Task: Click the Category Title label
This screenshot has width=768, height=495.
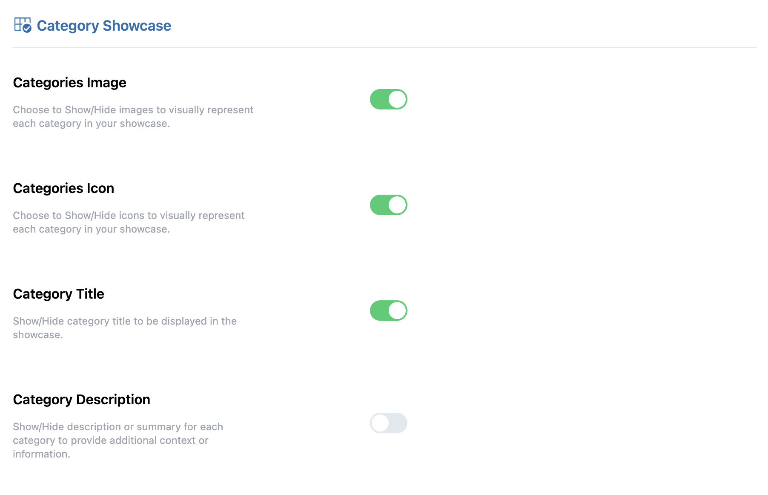Action: pyautogui.click(x=58, y=294)
